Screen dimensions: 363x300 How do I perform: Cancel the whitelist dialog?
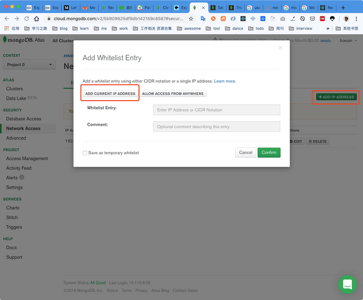245,152
